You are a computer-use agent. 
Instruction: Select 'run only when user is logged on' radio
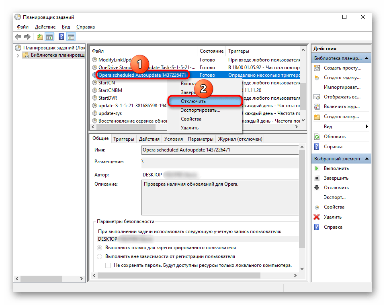99,248
